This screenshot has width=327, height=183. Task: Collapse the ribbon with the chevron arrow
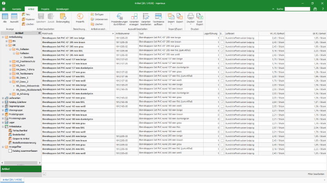[x=273, y=9]
